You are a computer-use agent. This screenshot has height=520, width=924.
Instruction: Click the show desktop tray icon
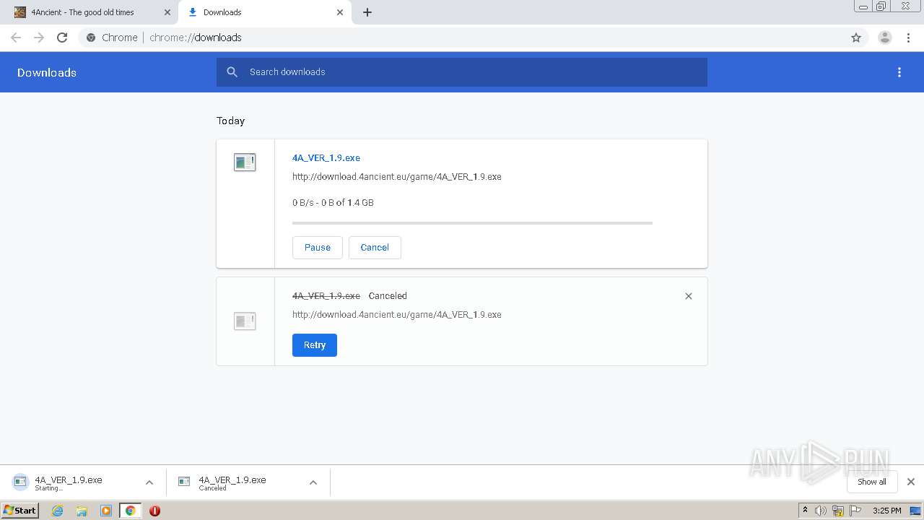pyautogui.click(x=915, y=511)
